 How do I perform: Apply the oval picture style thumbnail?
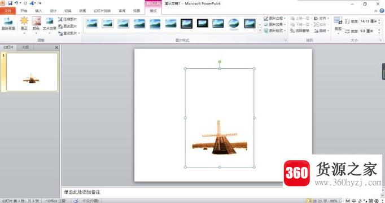(x=234, y=24)
